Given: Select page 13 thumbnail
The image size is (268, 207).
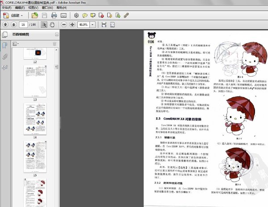Looking at the screenshot, I should [35, 81].
